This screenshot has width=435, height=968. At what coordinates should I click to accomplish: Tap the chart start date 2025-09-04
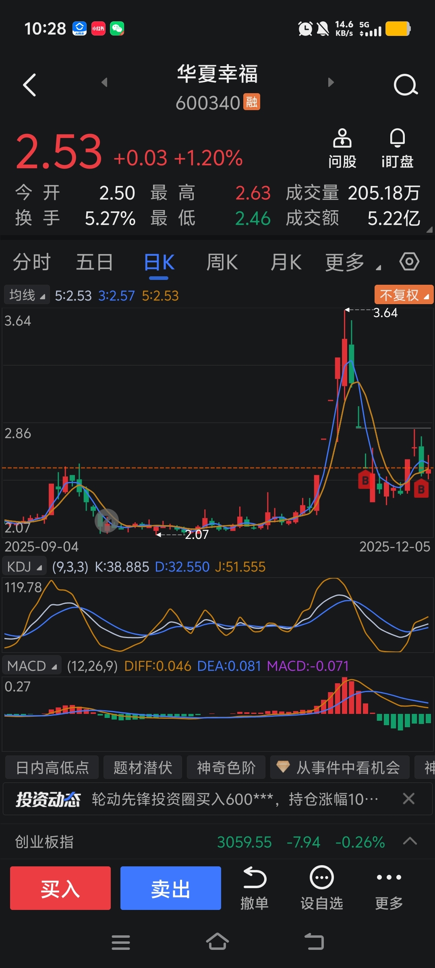point(41,547)
